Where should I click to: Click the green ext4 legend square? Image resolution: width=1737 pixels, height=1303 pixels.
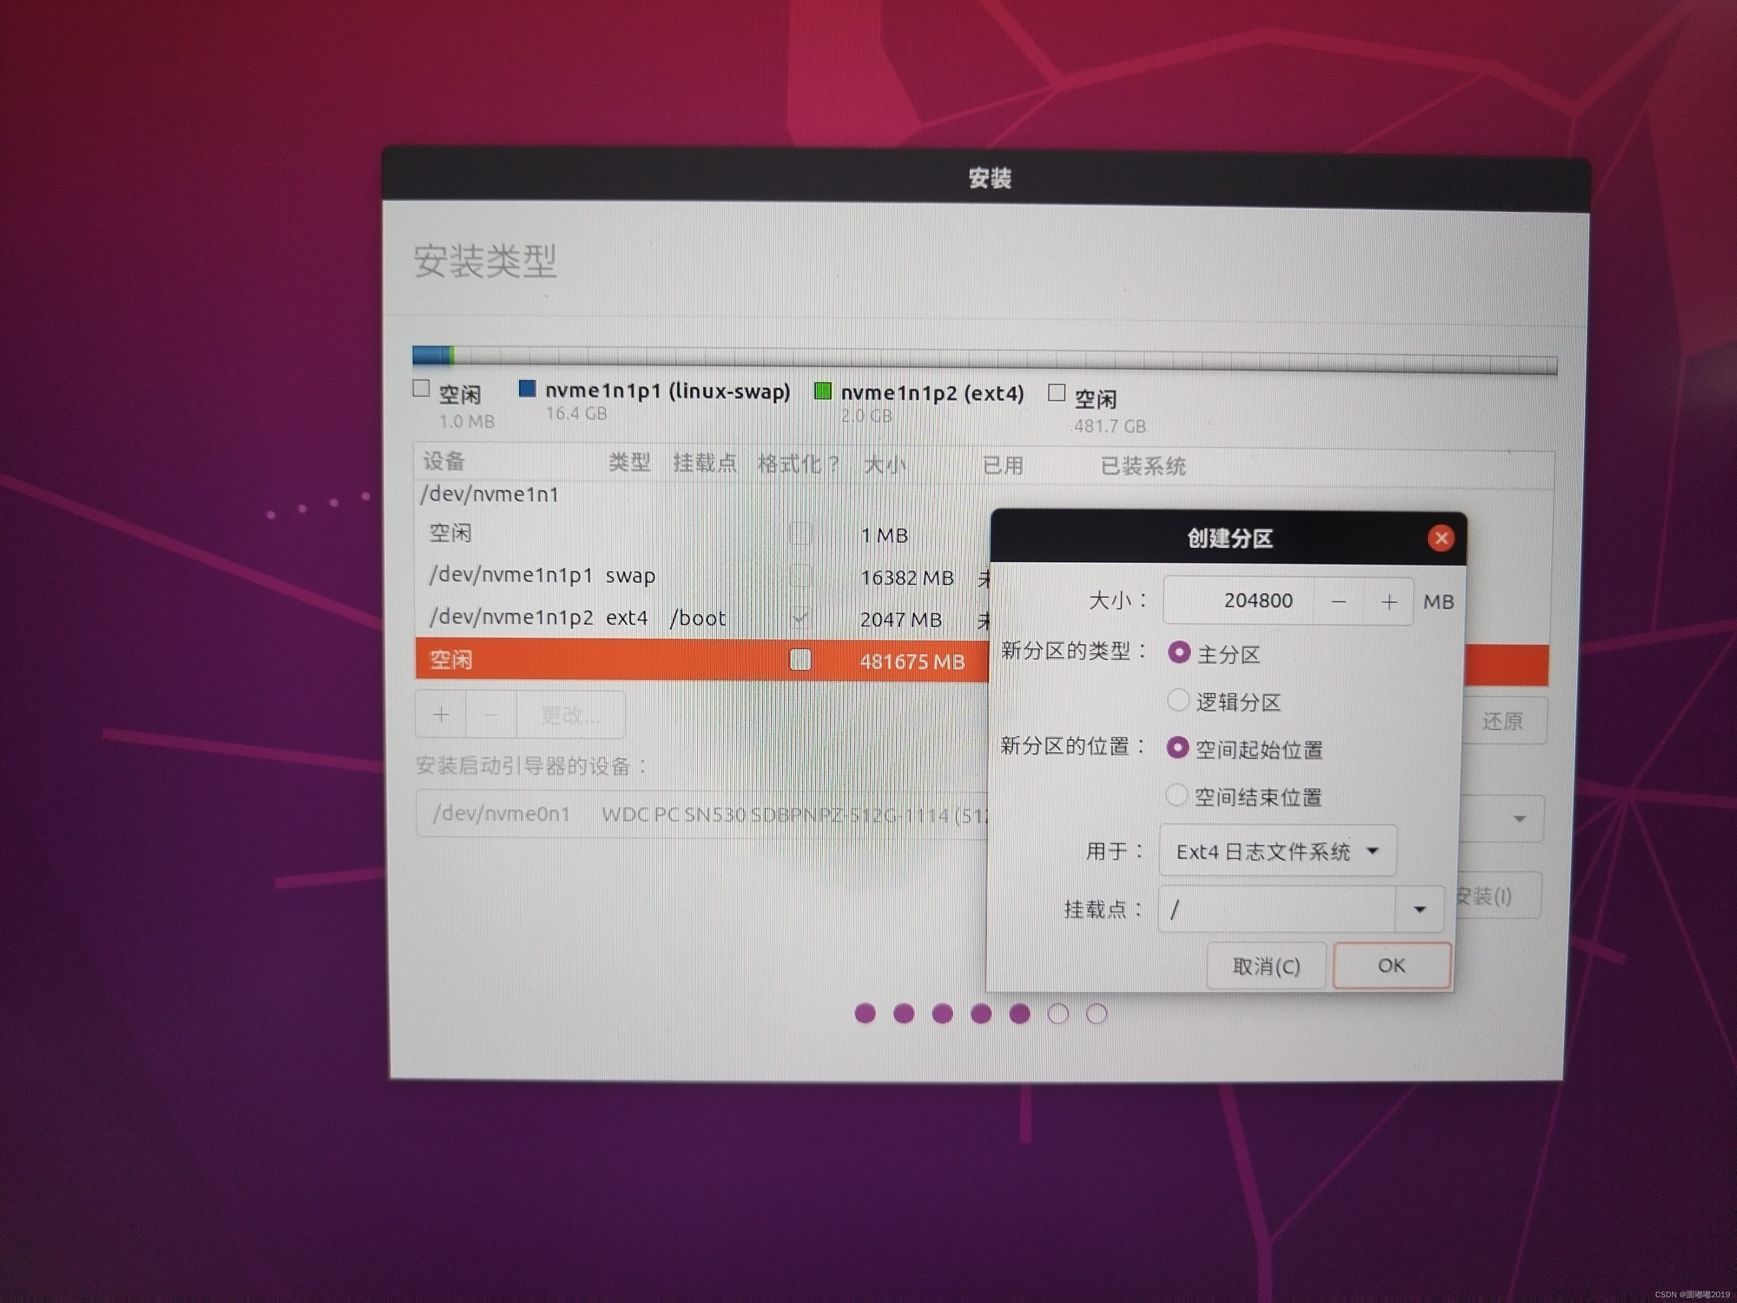(x=822, y=391)
